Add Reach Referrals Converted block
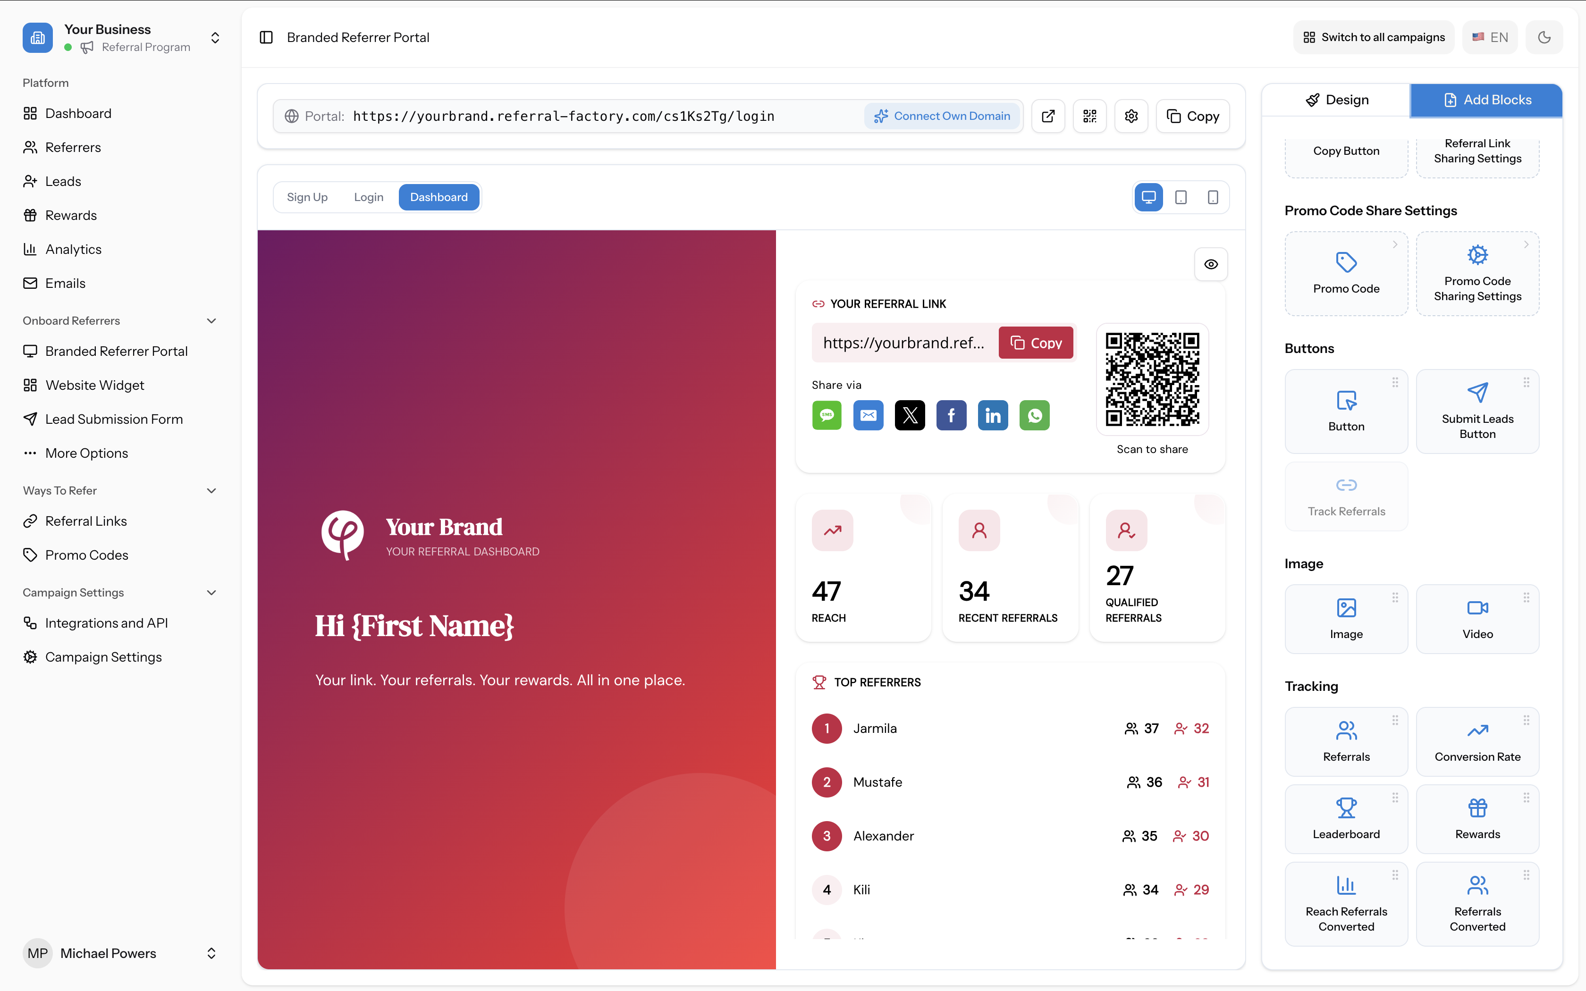This screenshot has width=1586, height=991. (1346, 904)
